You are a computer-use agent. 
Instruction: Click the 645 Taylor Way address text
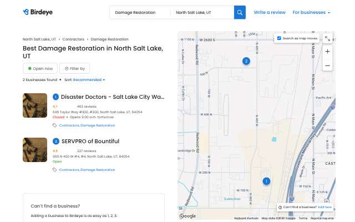click(x=98, y=112)
